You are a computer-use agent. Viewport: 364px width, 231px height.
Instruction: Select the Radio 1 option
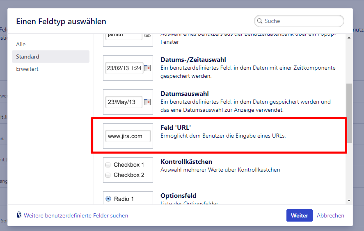[108, 199]
